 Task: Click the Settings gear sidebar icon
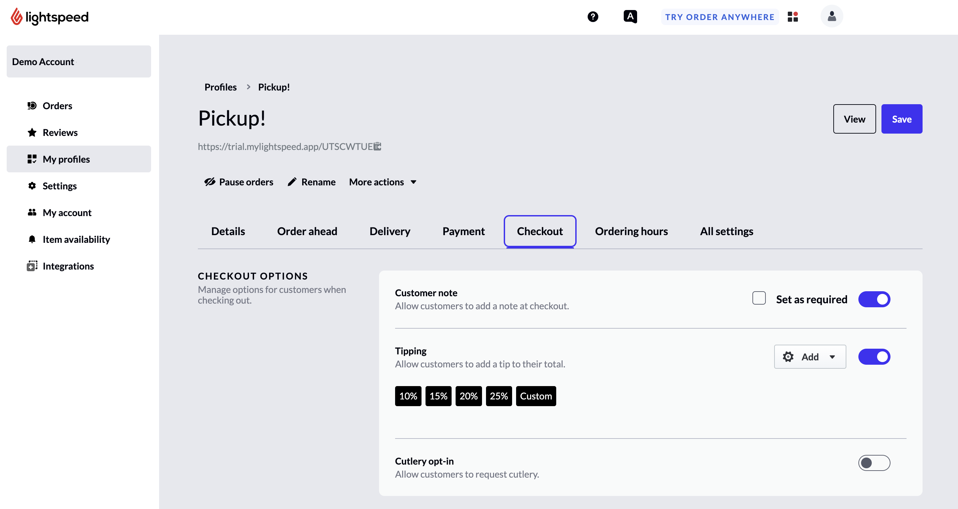[x=32, y=186]
